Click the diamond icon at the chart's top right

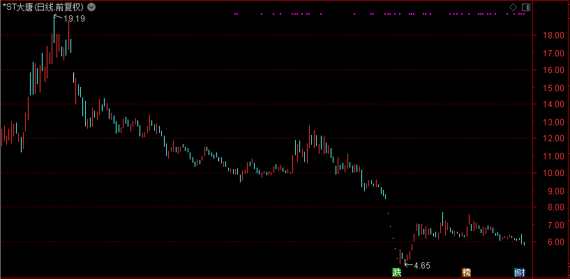click(x=513, y=7)
